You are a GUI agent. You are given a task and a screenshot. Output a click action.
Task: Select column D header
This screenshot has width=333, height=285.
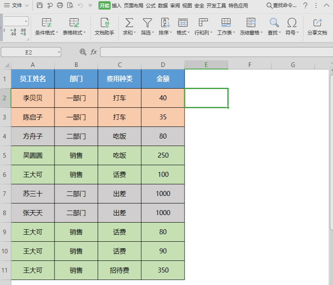[163, 65]
